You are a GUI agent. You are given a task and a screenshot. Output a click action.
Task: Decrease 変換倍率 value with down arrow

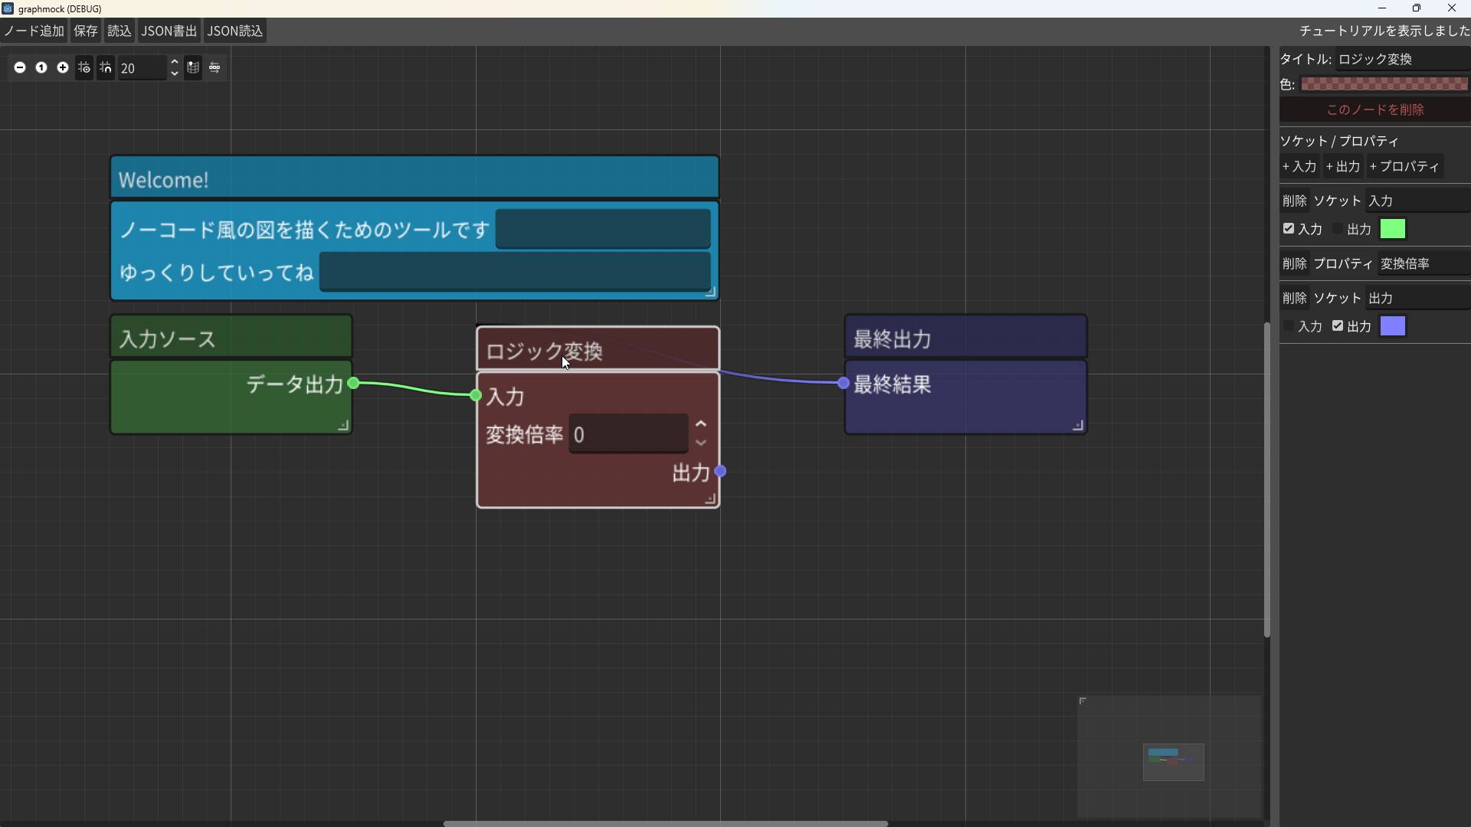[x=700, y=443]
